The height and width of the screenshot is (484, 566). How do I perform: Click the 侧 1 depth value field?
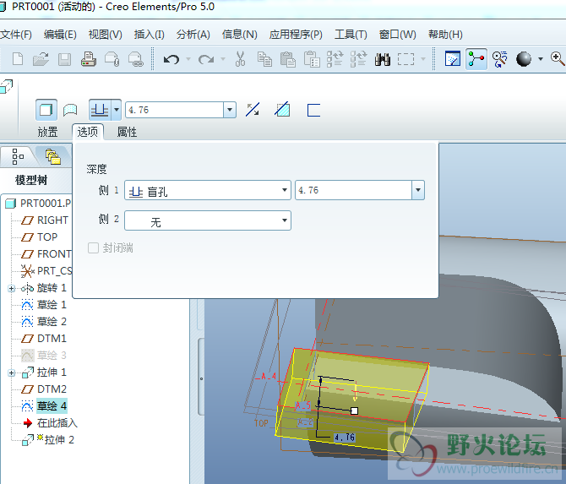(x=353, y=190)
